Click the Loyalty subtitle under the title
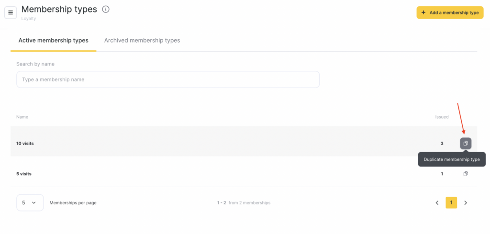The width and height of the screenshot is (490, 234). click(x=28, y=19)
